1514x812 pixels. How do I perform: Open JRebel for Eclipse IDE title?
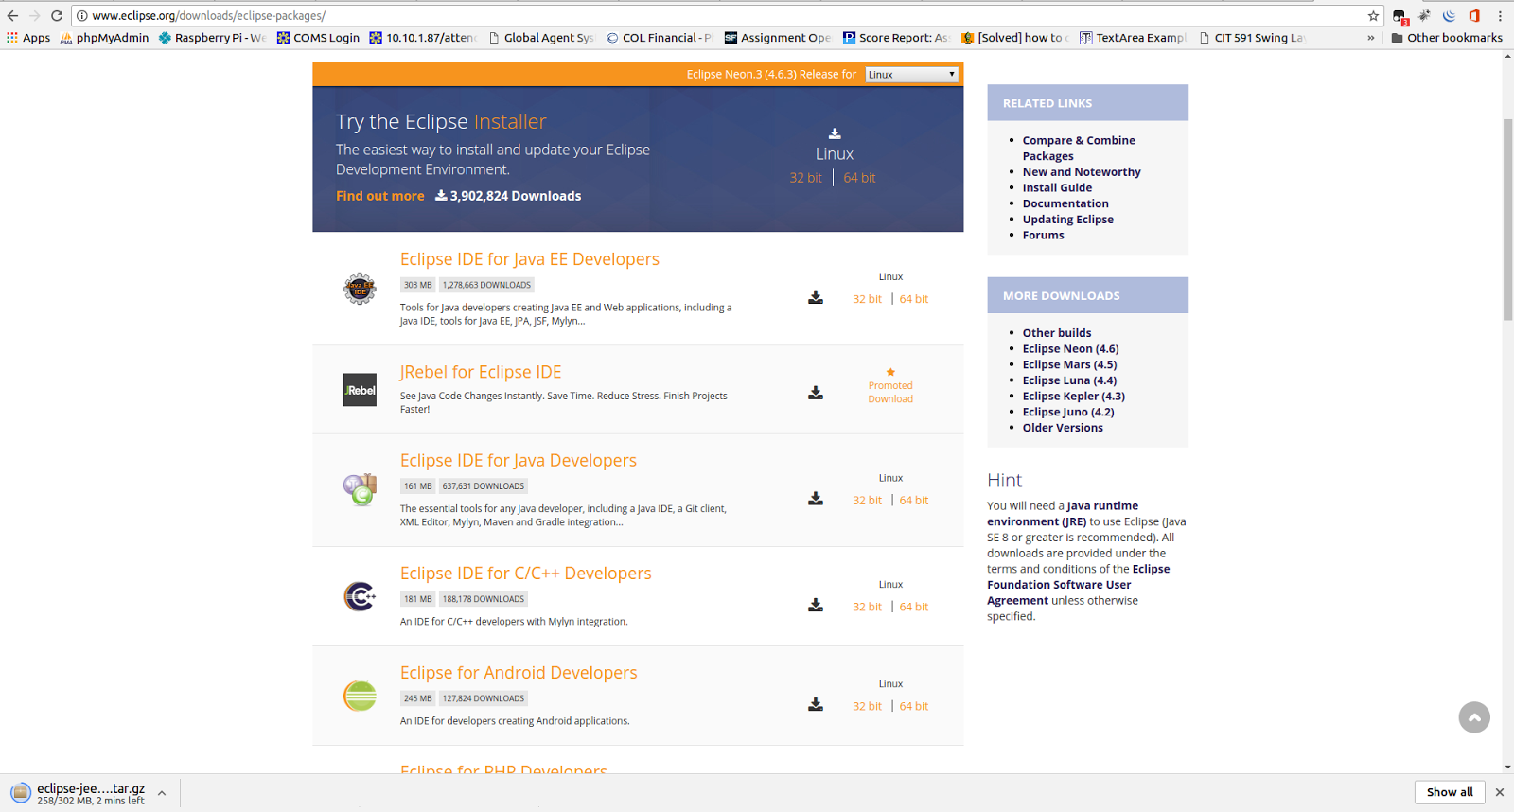(481, 372)
